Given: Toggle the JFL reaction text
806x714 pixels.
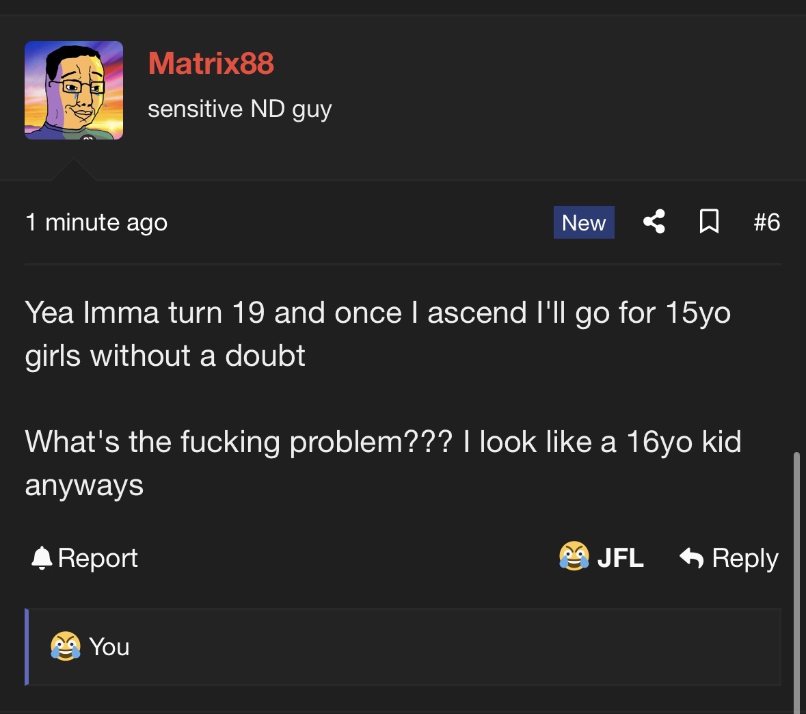Looking at the screenshot, I should point(620,557).
